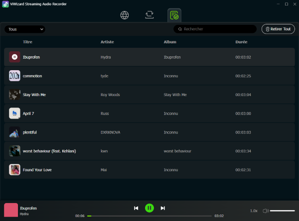Change the 1.0x playback speed
Image resolution: width=299 pixels, height=221 pixels.
(254, 211)
